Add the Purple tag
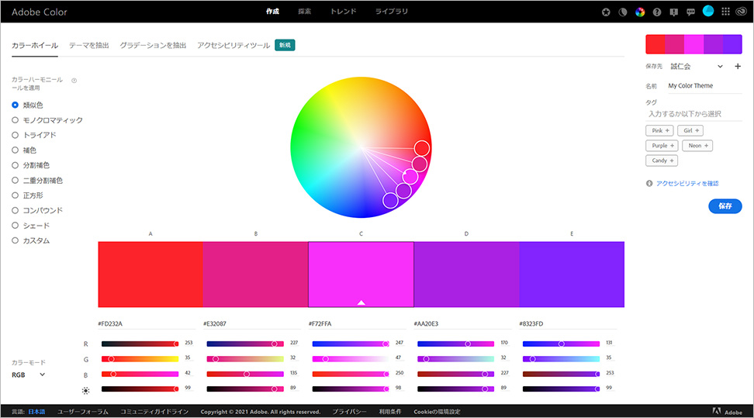The height and width of the screenshot is (418, 754). (662, 145)
